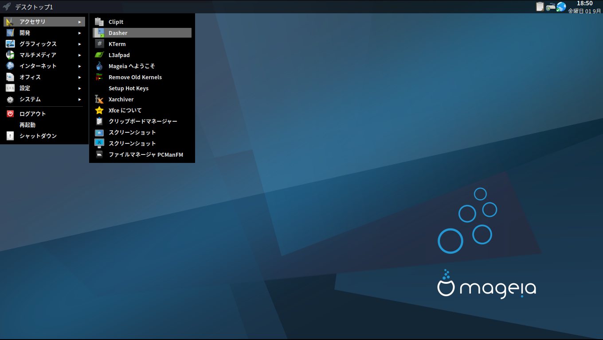The height and width of the screenshot is (340, 603).
Task: Click the red ログアウト power icon
Action: pyautogui.click(x=10, y=114)
